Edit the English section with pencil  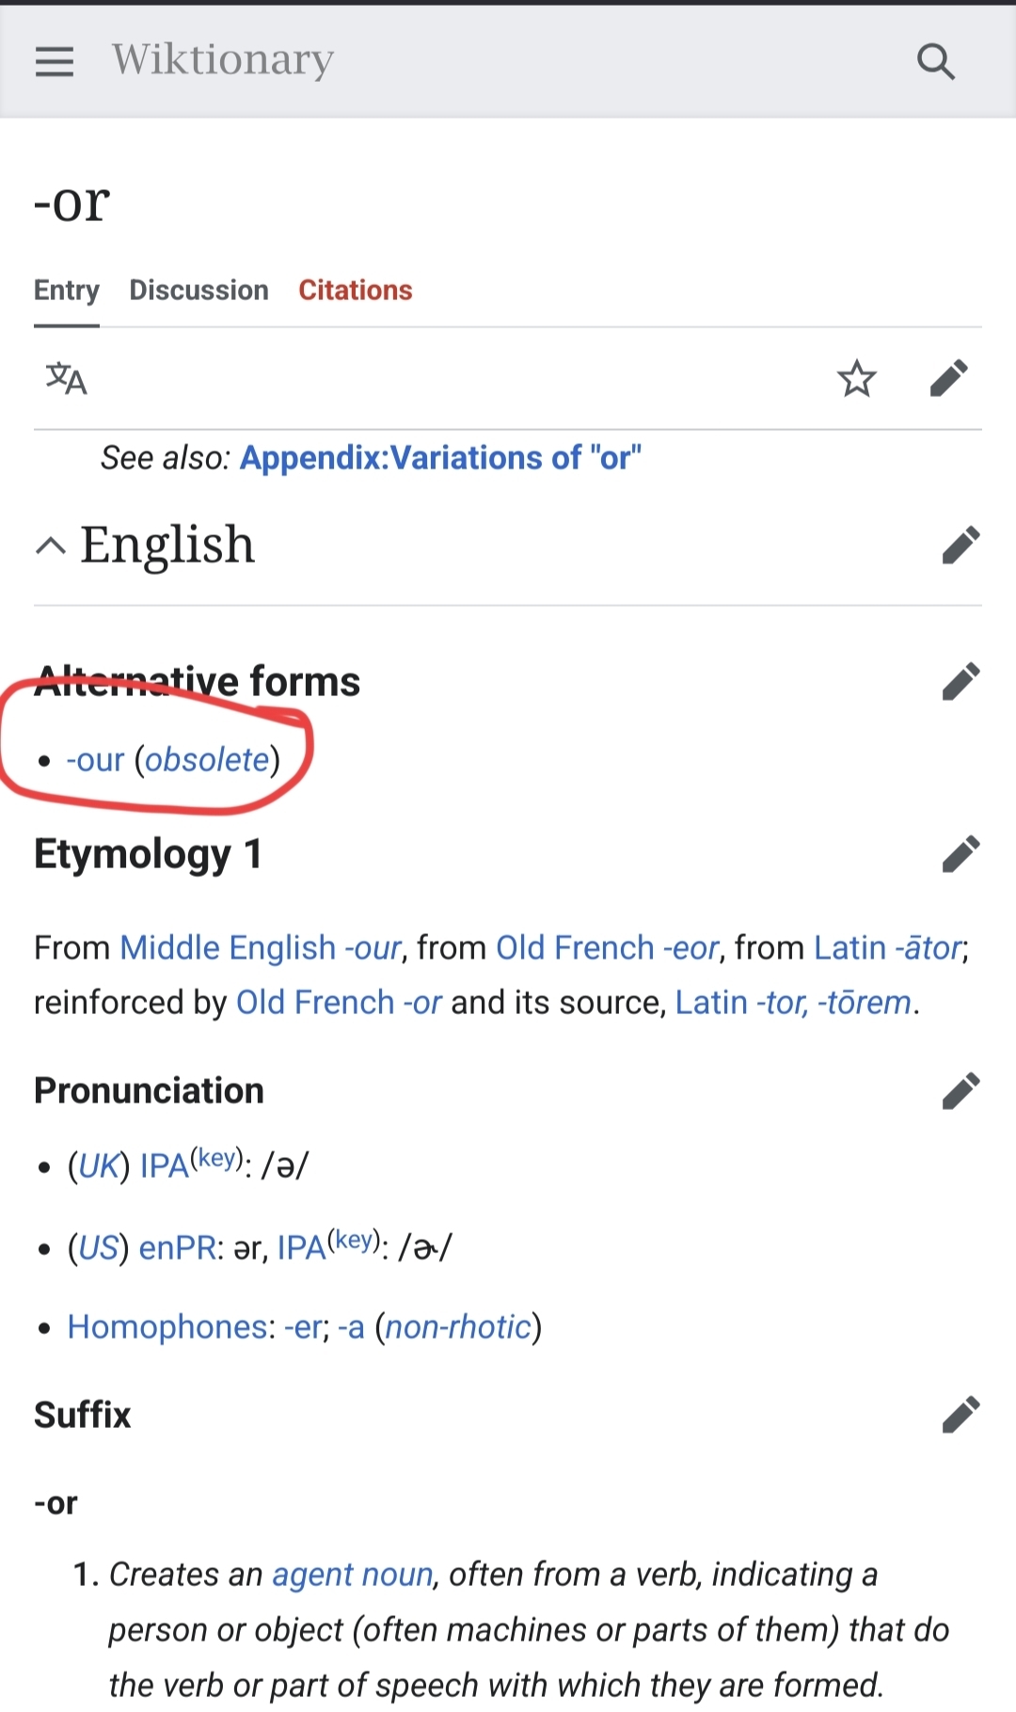coord(961,545)
